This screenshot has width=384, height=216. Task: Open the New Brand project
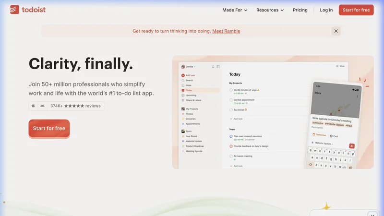point(191,136)
